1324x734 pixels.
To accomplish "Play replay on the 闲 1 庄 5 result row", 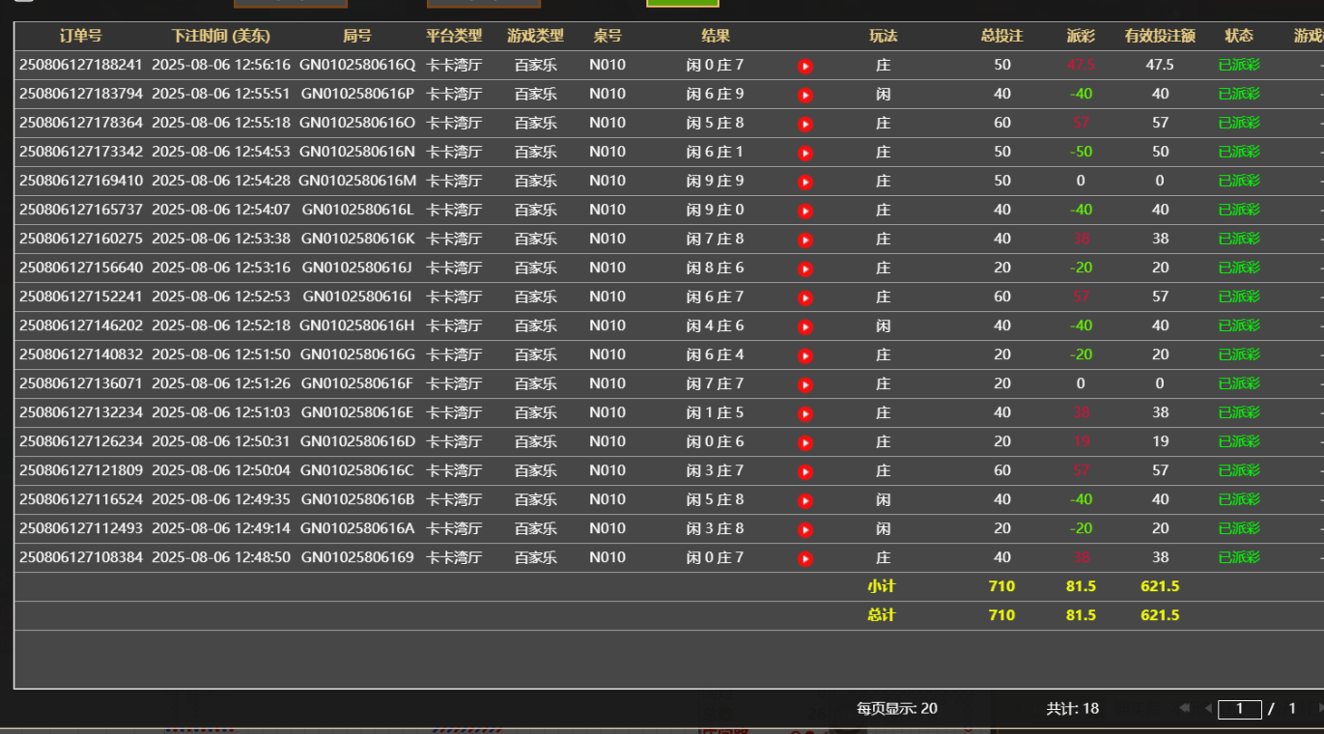I will [x=804, y=412].
